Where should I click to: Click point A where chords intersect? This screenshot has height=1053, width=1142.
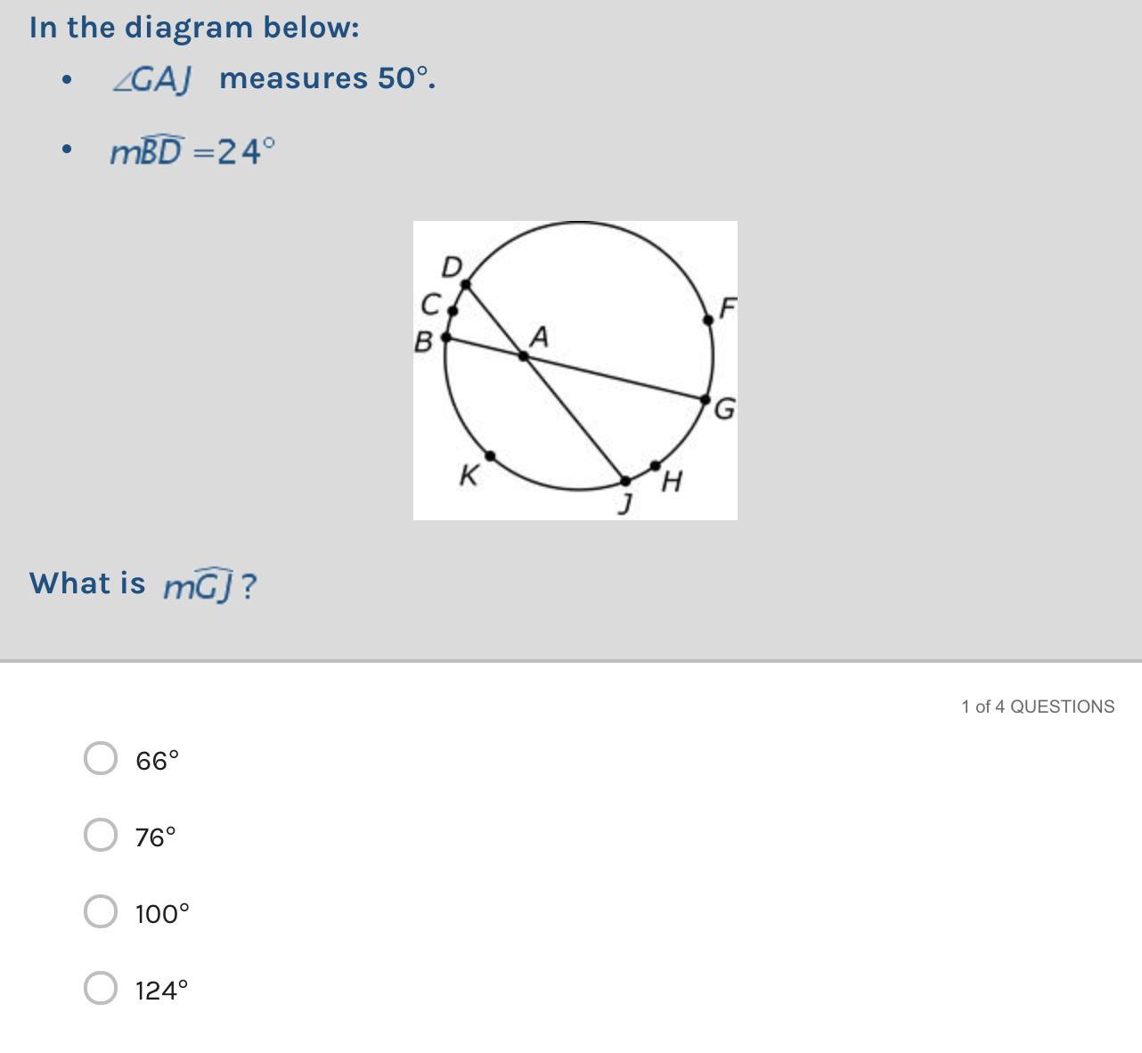point(524,355)
